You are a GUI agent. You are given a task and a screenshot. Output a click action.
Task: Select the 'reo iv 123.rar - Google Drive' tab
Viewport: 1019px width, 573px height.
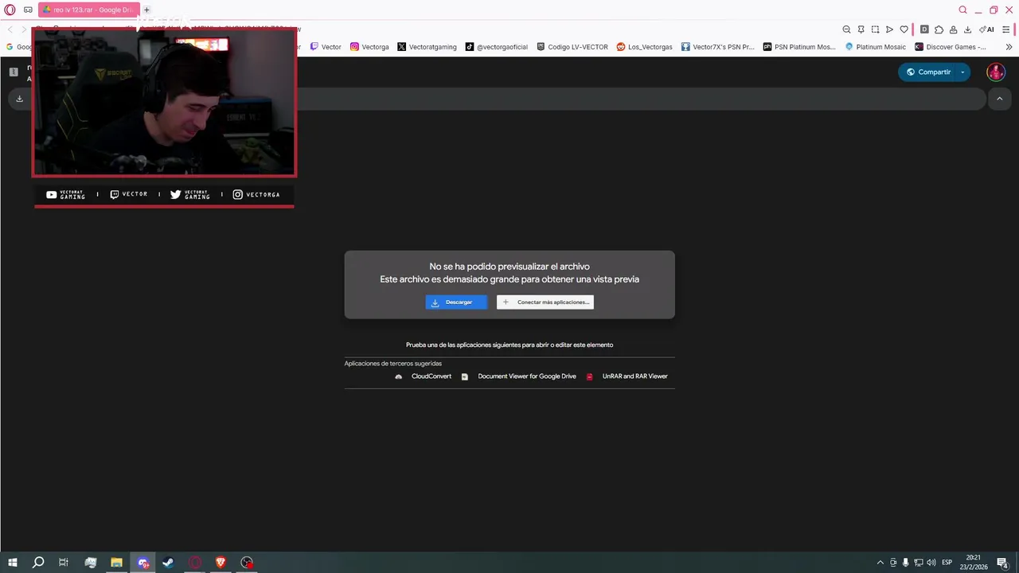88,10
